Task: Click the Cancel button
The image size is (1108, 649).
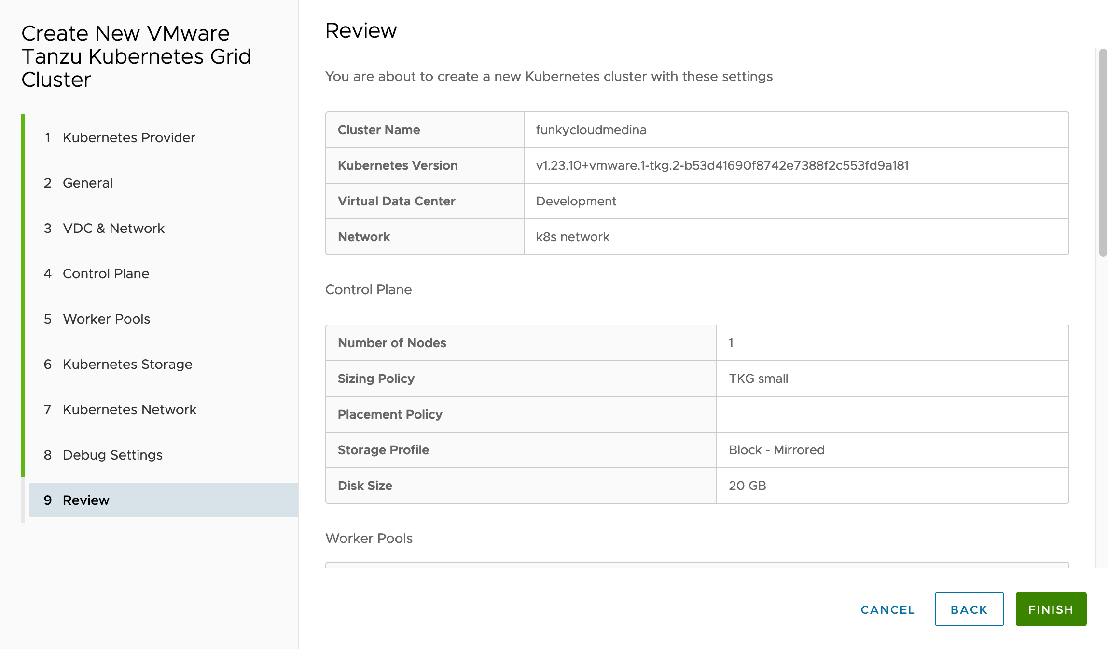Action: click(888, 609)
